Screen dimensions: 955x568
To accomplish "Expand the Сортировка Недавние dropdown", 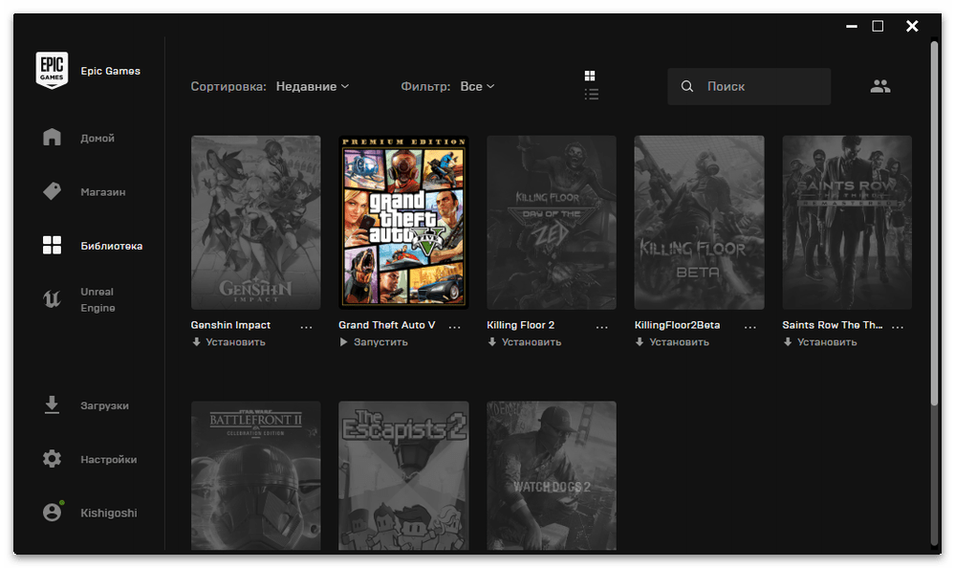I will point(313,86).
